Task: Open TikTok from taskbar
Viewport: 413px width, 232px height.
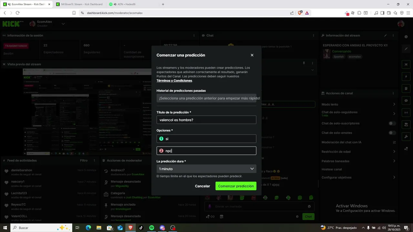Action: click(141, 228)
